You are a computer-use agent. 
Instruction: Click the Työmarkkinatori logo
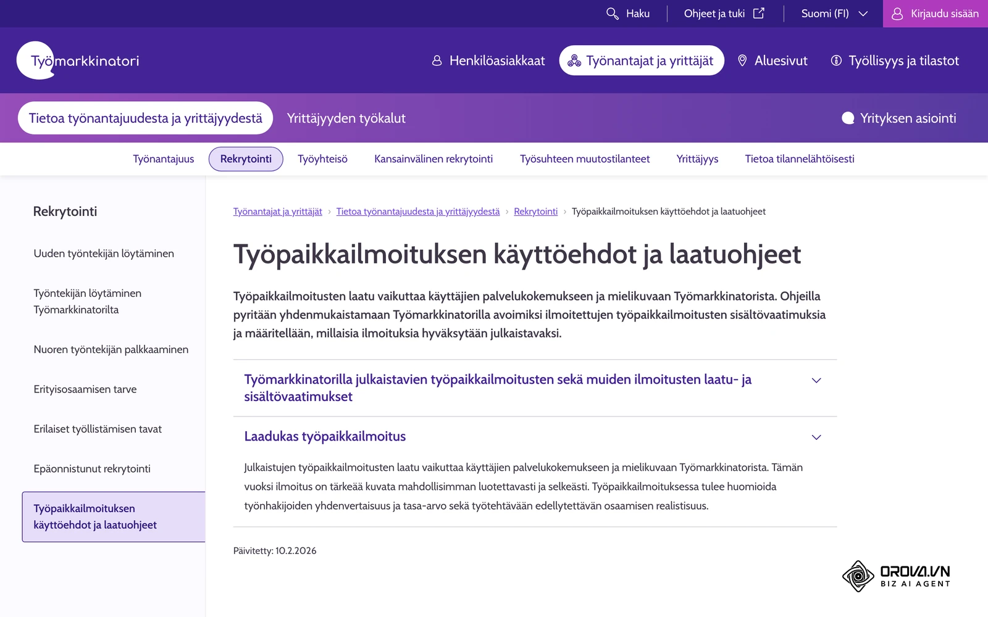click(x=78, y=60)
